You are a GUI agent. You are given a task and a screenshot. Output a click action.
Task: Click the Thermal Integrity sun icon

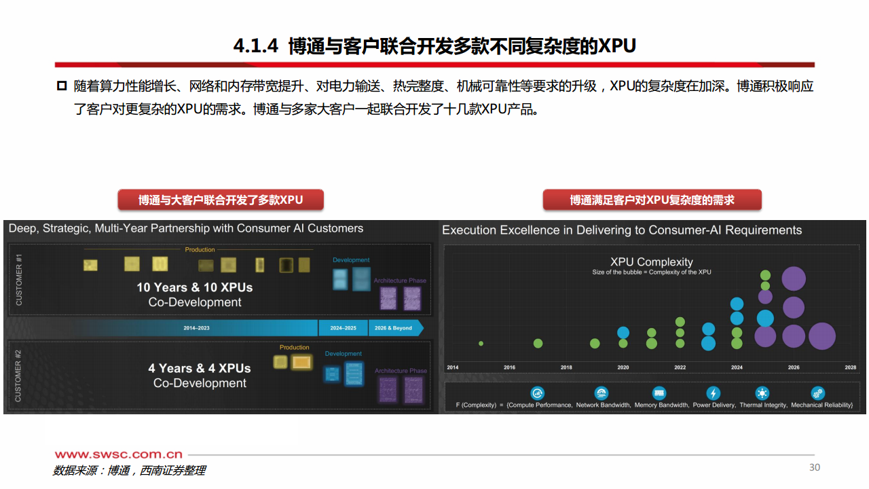click(762, 393)
